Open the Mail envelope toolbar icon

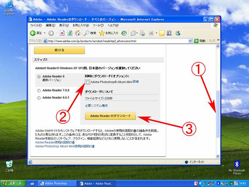[133, 33]
